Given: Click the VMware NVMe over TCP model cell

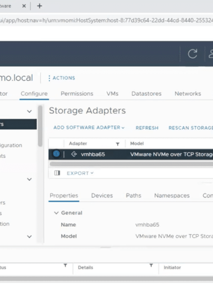Looking at the screenshot, I should coord(171,154).
